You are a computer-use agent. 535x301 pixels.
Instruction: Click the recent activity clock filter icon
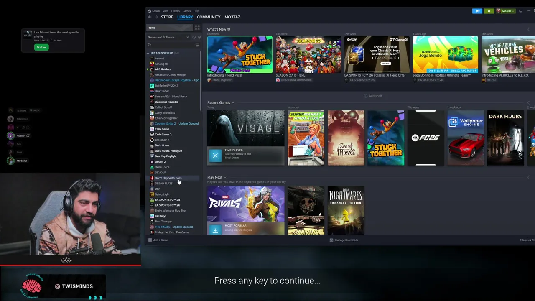click(194, 37)
